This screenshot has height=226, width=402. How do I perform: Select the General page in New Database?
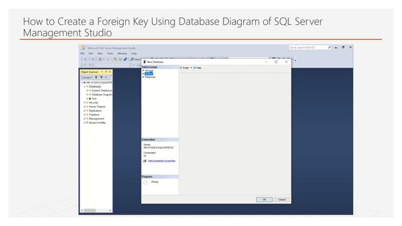pyautogui.click(x=149, y=70)
